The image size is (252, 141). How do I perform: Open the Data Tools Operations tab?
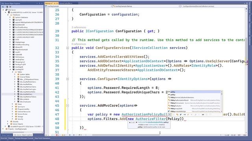point(42,138)
